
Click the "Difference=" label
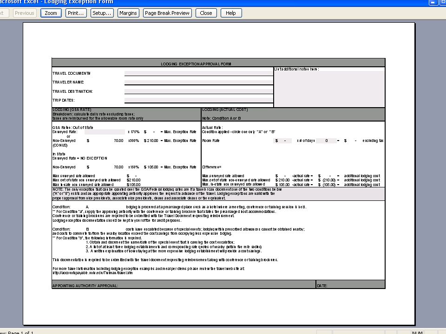click(212, 167)
